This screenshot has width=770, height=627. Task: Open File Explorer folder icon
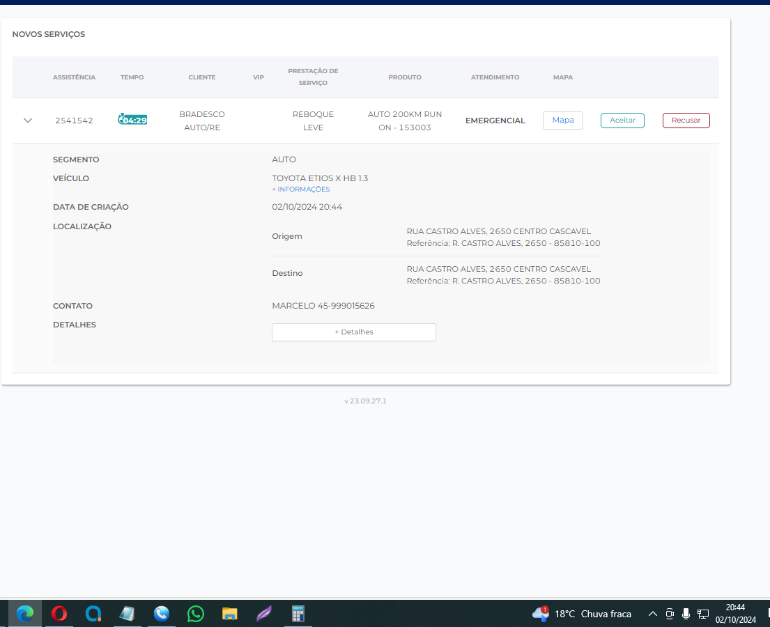point(230,614)
